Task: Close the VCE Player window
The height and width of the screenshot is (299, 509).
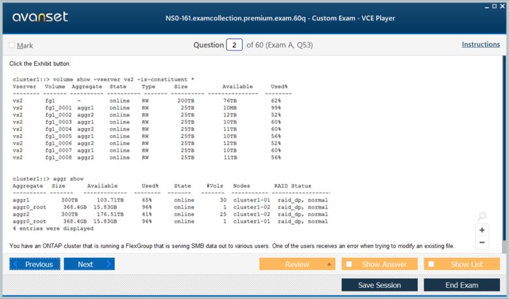Action: [x=502, y=6]
